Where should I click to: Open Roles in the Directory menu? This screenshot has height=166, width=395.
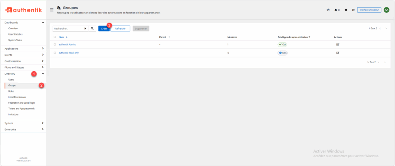pos(11,91)
